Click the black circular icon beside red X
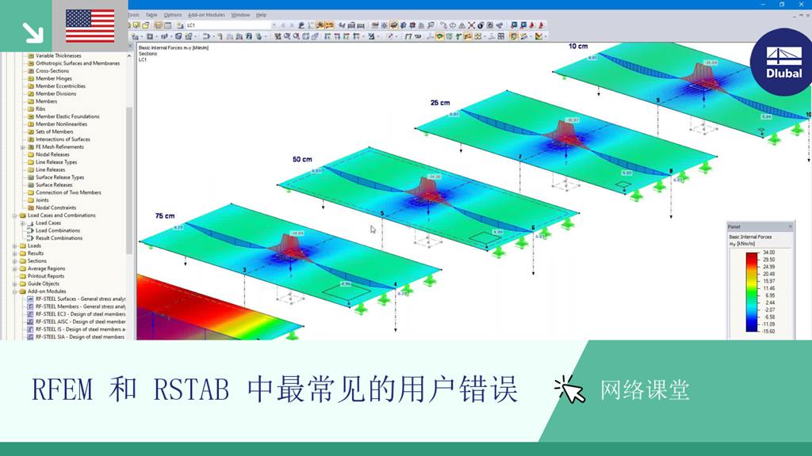 point(481,25)
